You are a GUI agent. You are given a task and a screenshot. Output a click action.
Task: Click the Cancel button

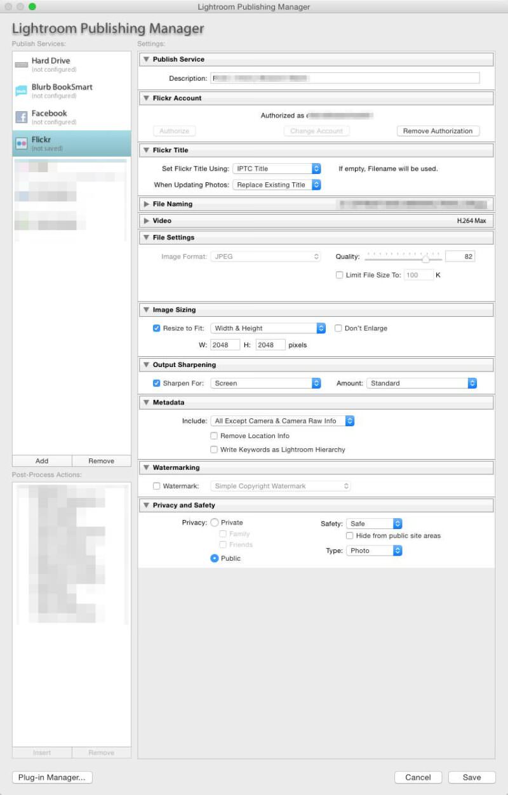tap(418, 777)
